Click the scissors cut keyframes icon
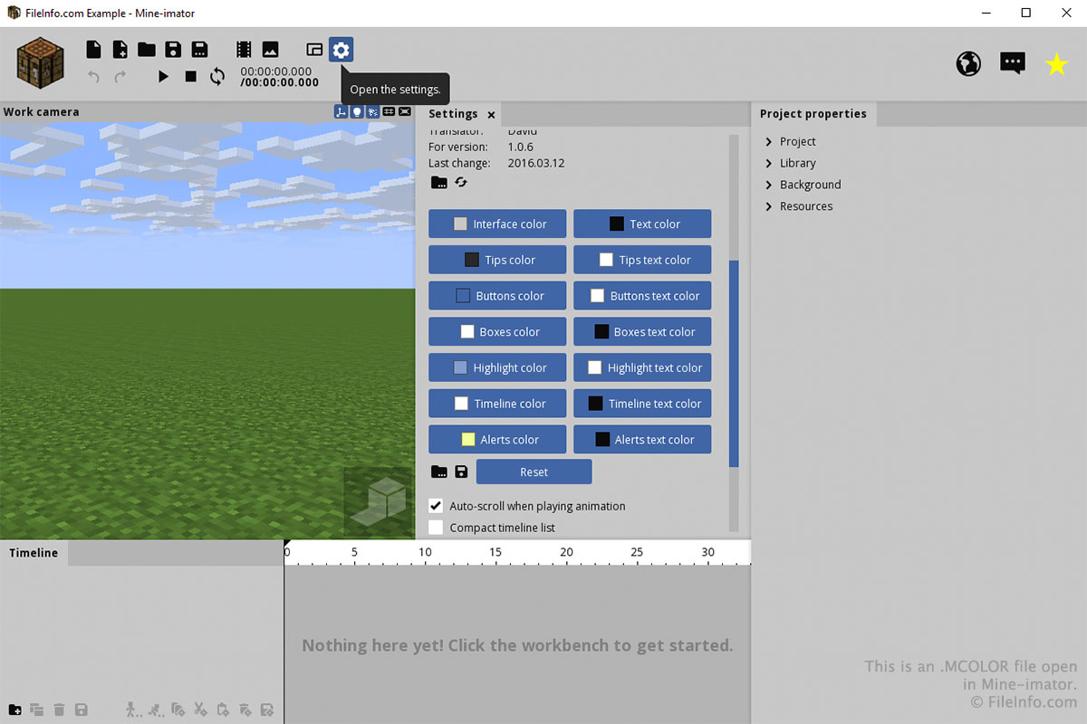Image resolution: width=1087 pixels, height=724 pixels. click(201, 710)
